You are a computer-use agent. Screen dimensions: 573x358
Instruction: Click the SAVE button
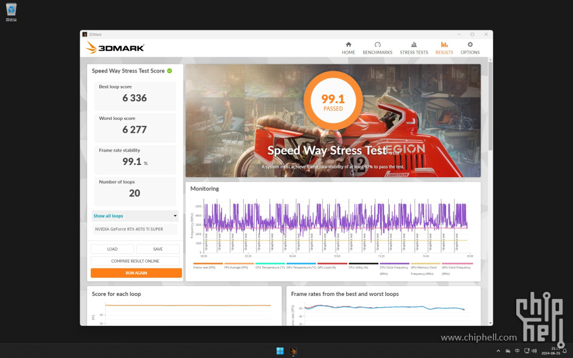(x=158, y=249)
